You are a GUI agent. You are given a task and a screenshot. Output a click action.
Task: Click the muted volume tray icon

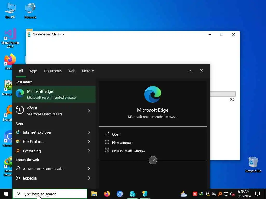click(x=232, y=194)
